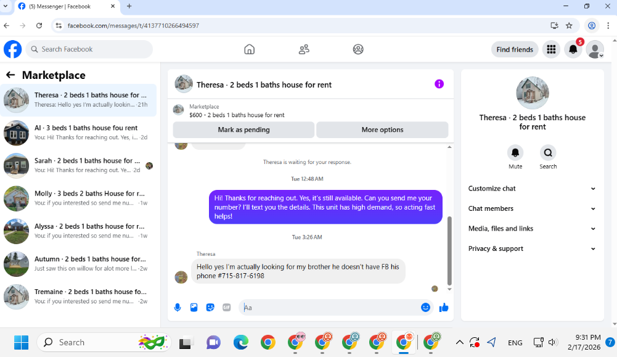The height and width of the screenshot is (357, 617).
Task: Click More options button
Action: coord(383,129)
